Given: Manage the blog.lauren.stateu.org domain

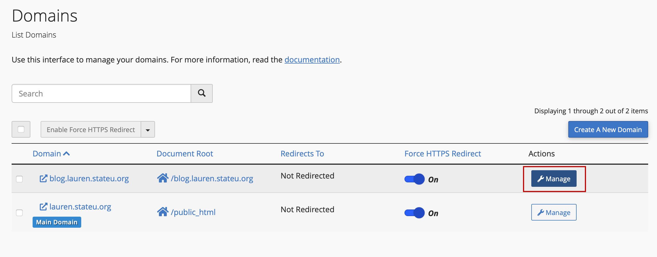Looking at the screenshot, I should [554, 179].
